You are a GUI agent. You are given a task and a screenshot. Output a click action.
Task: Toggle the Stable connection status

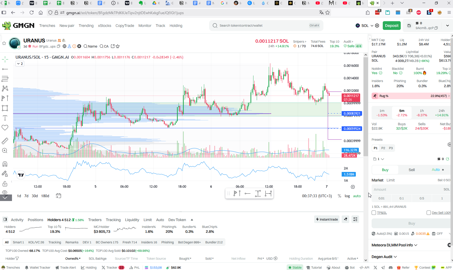pos(295,268)
